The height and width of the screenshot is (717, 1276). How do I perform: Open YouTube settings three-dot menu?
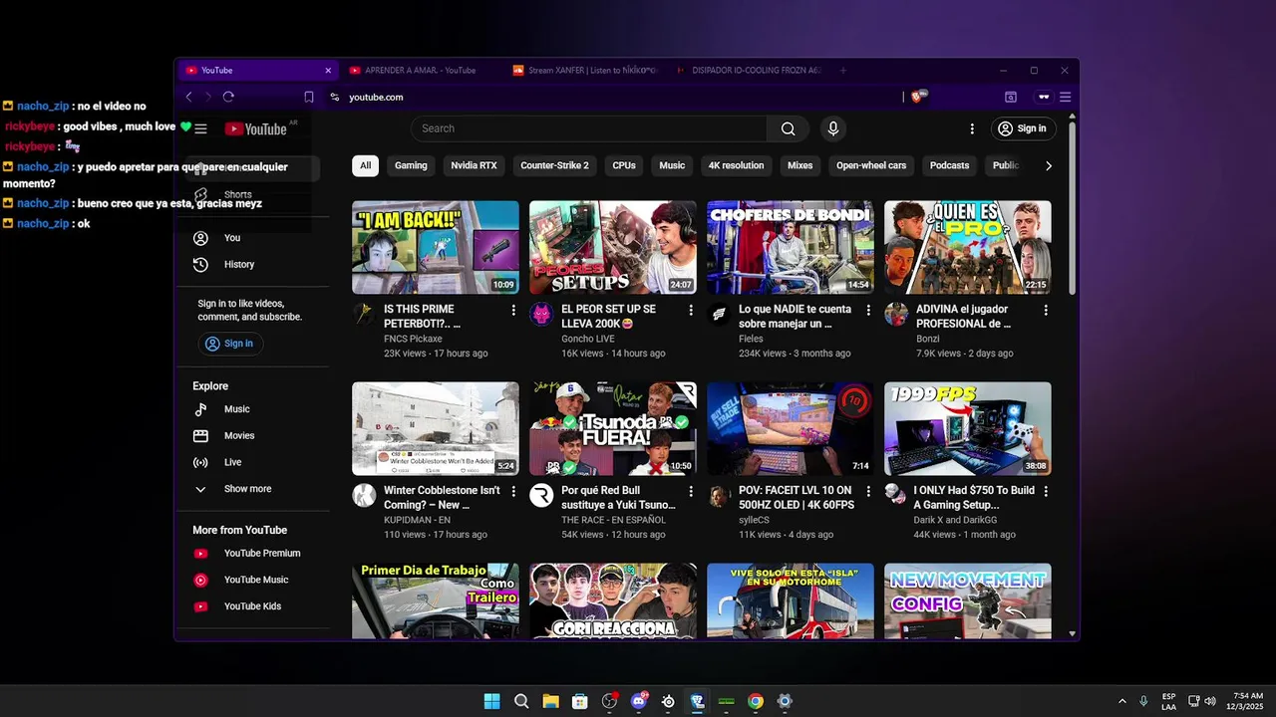972,128
